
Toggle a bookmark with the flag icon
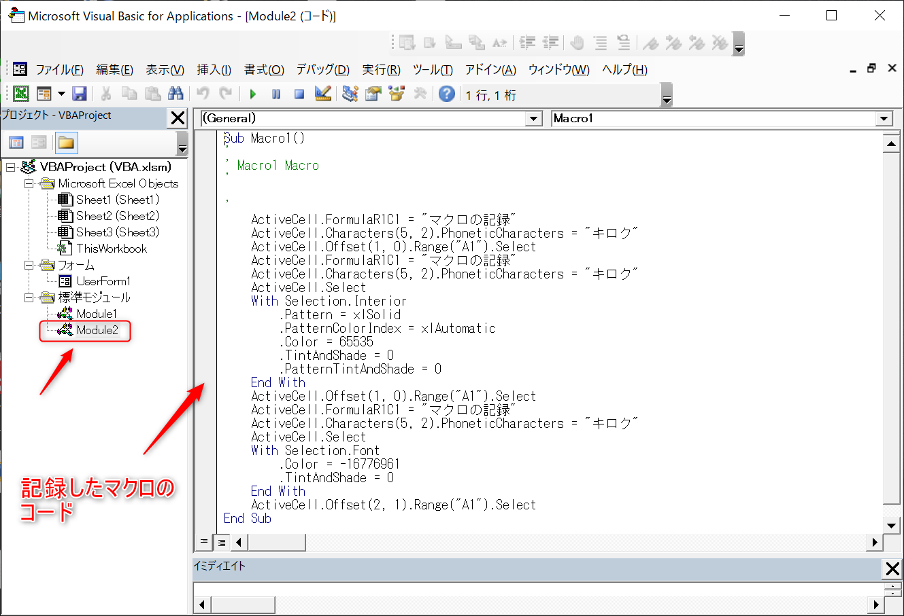[x=651, y=43]
